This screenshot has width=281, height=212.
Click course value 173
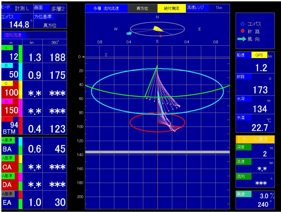point(260,90)
